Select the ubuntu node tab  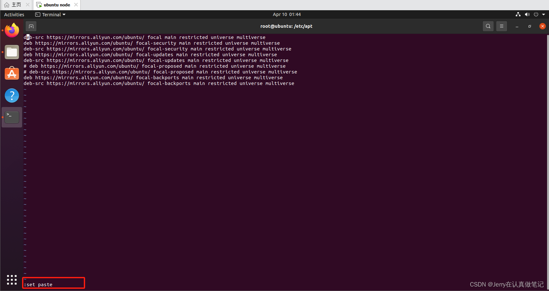click(56, 5)
